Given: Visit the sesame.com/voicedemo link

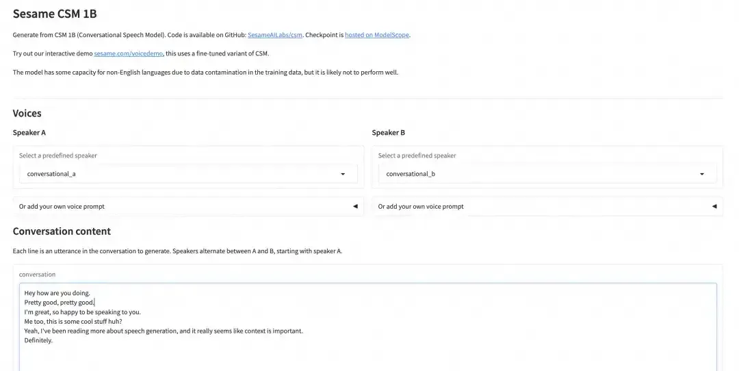Looking at the screenshot, I should [x=129, y=53].
